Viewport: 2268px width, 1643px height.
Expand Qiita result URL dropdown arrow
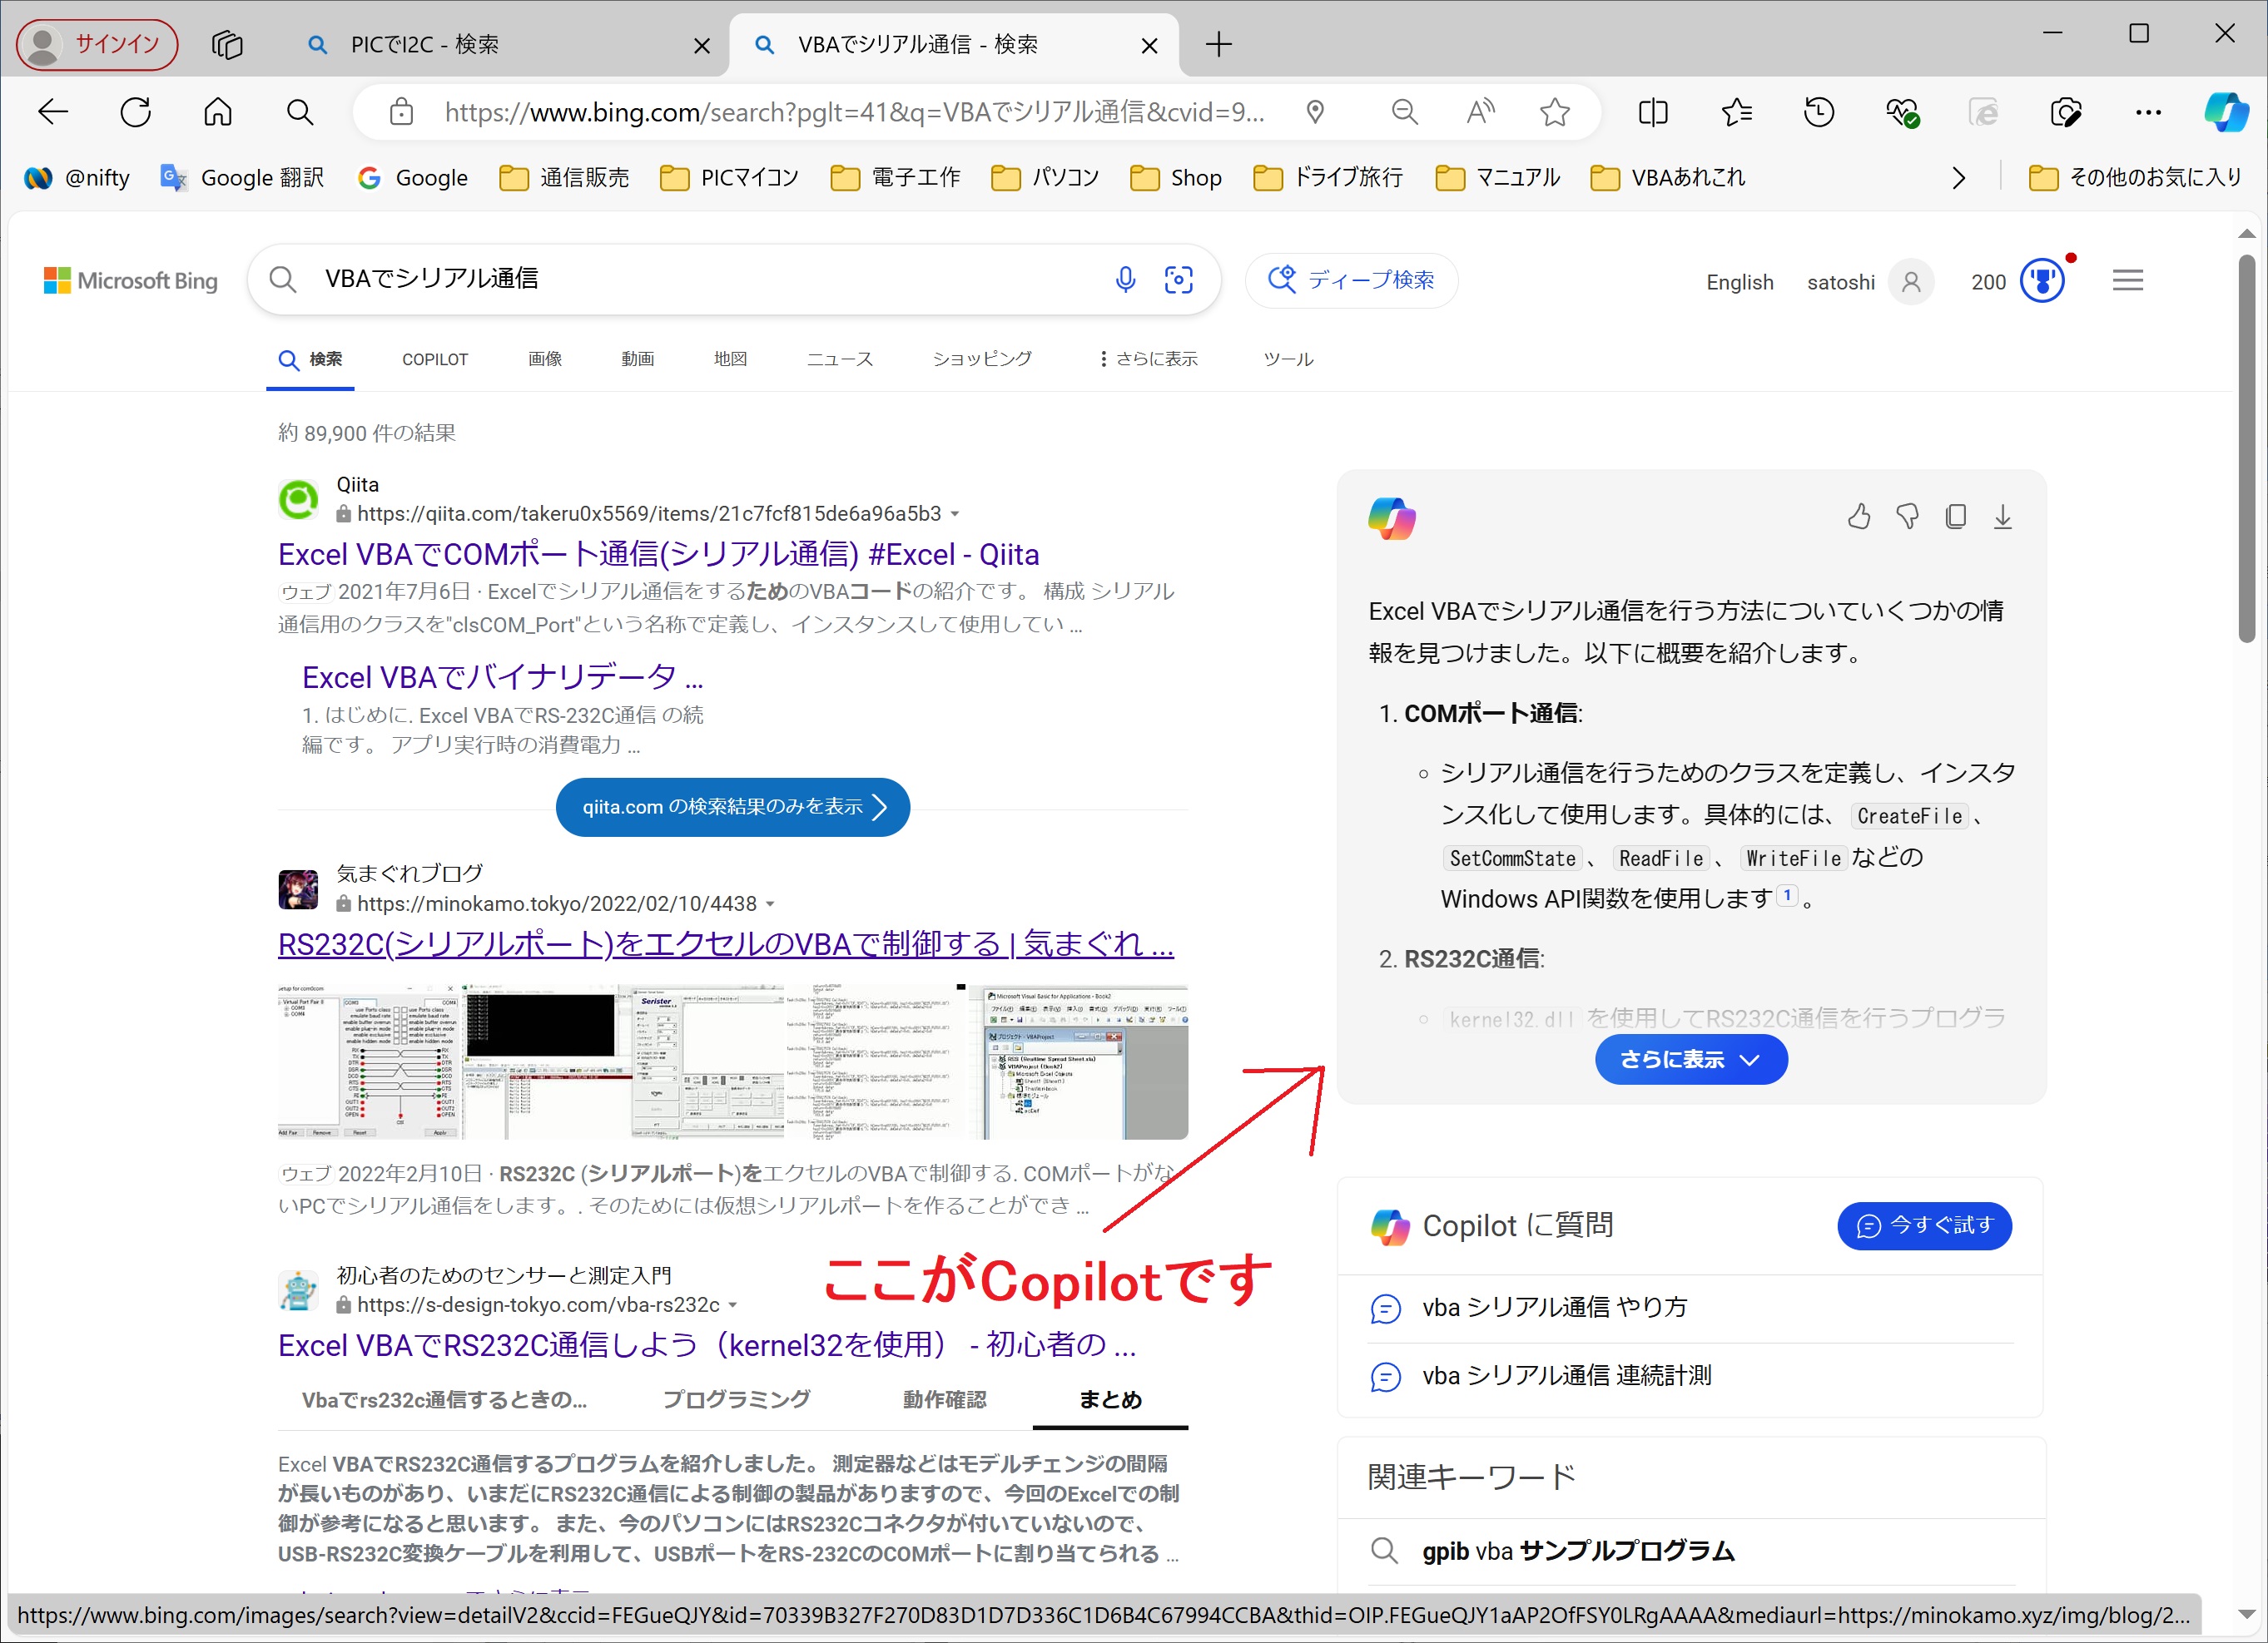955,513
